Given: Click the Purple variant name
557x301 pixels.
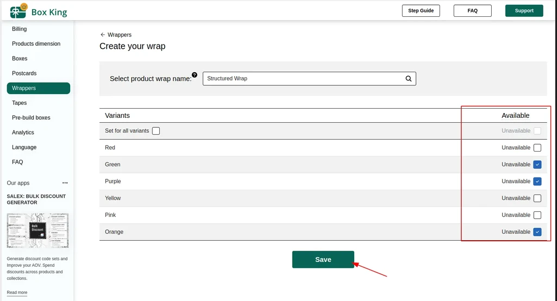Looking at the screenshot, I should pos(113,181).
